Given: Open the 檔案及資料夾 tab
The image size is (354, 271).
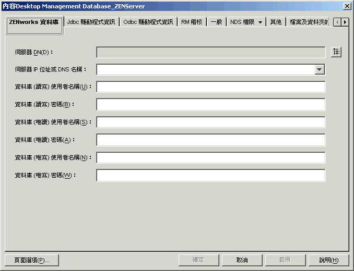Looking at the screenshot, I should point(309,22).
